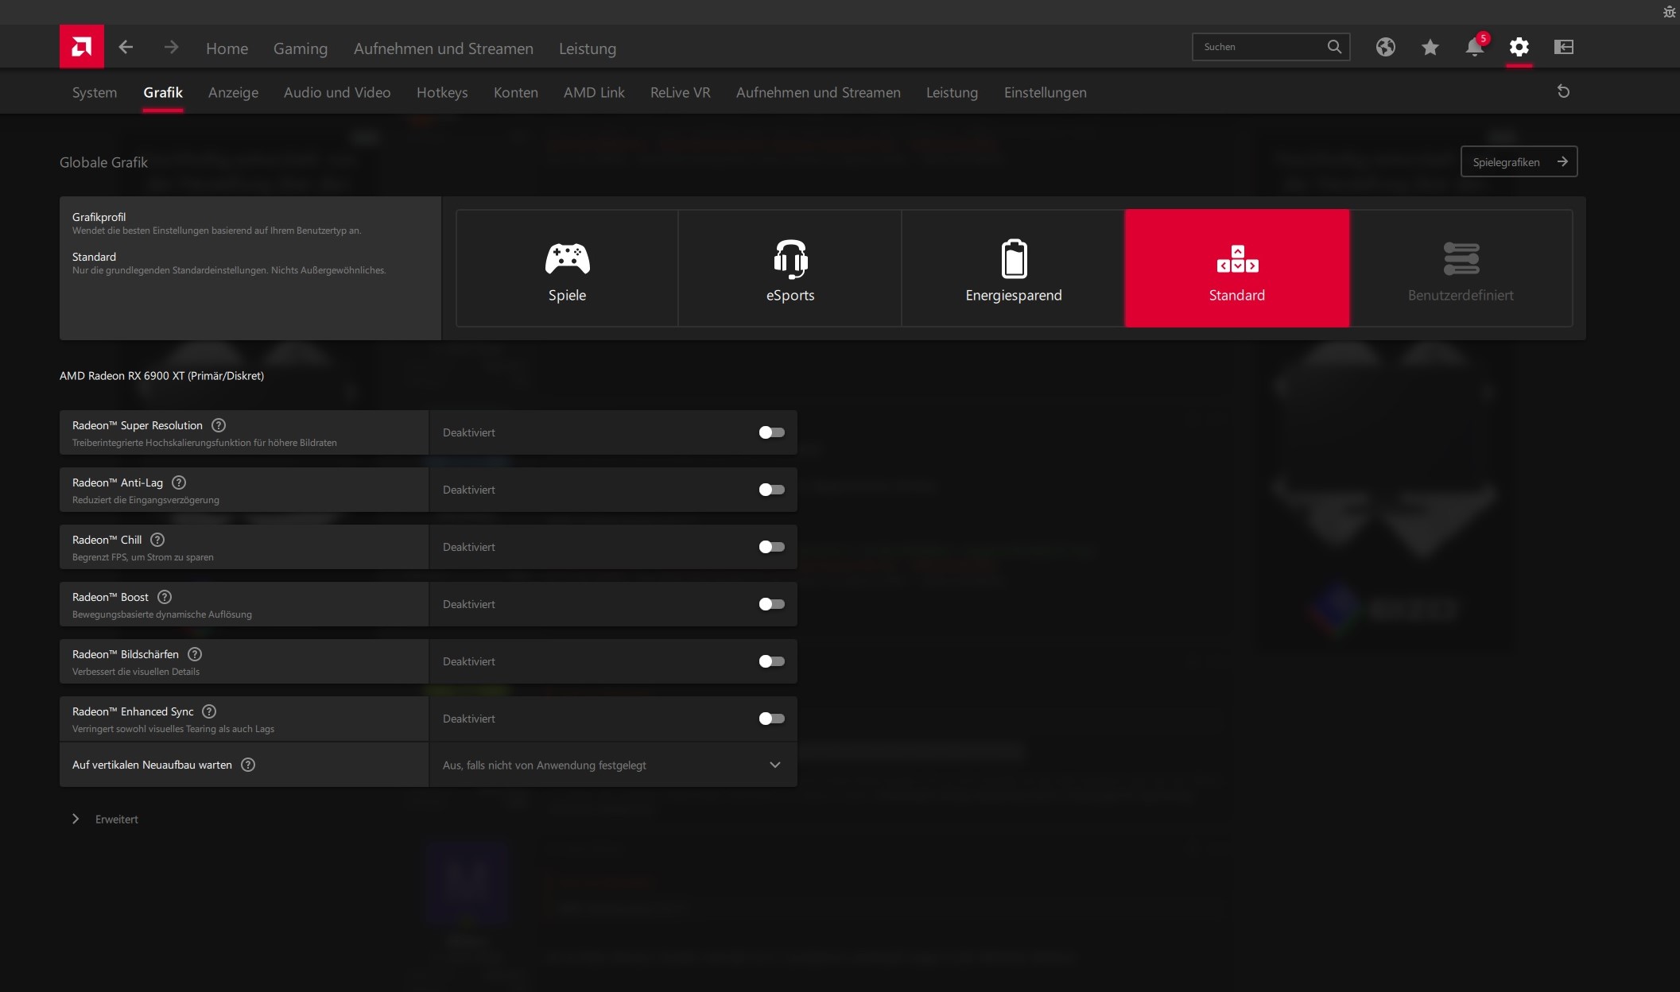Open top Leistung menu

pos(588,48)
